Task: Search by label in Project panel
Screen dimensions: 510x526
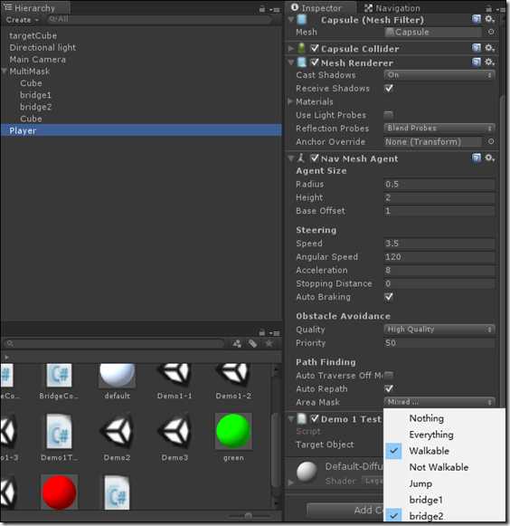Action: [252, 343]
